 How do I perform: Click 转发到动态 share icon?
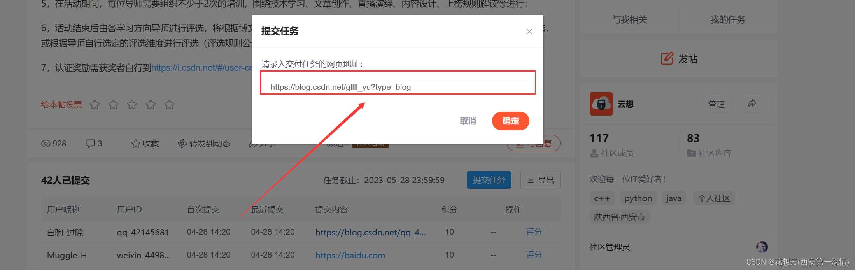[182, 144]
